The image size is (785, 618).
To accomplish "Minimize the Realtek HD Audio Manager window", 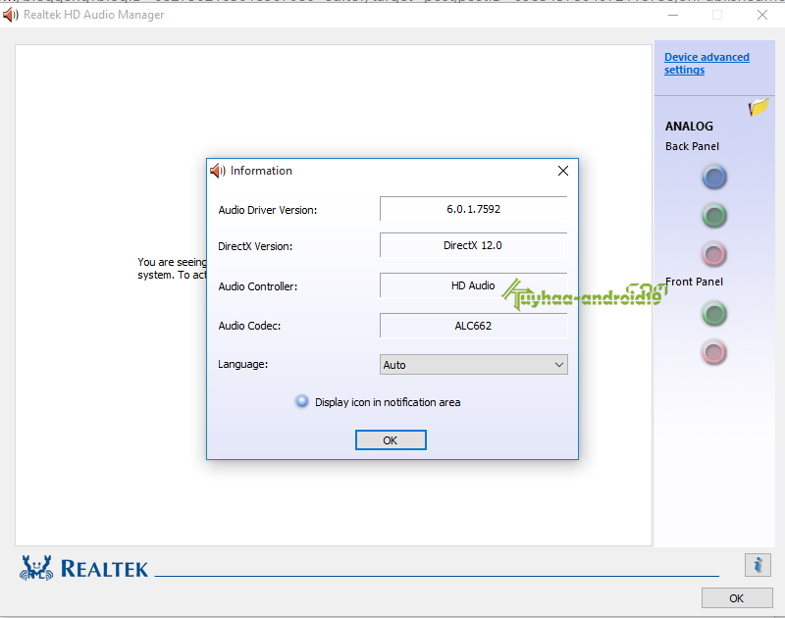I will [x=673, y=15].
